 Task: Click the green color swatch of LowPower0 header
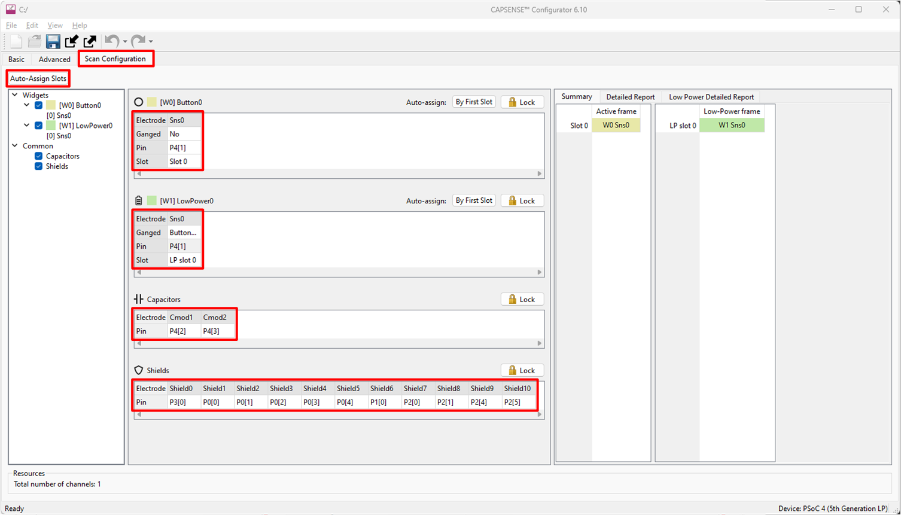[x=152, y=201]
